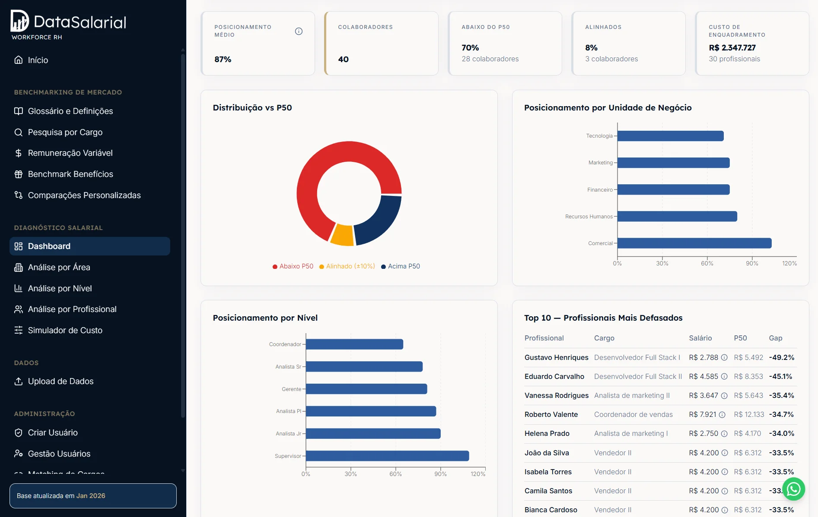
Task: Open Upload de Dados link
Action: pos(90,381)
